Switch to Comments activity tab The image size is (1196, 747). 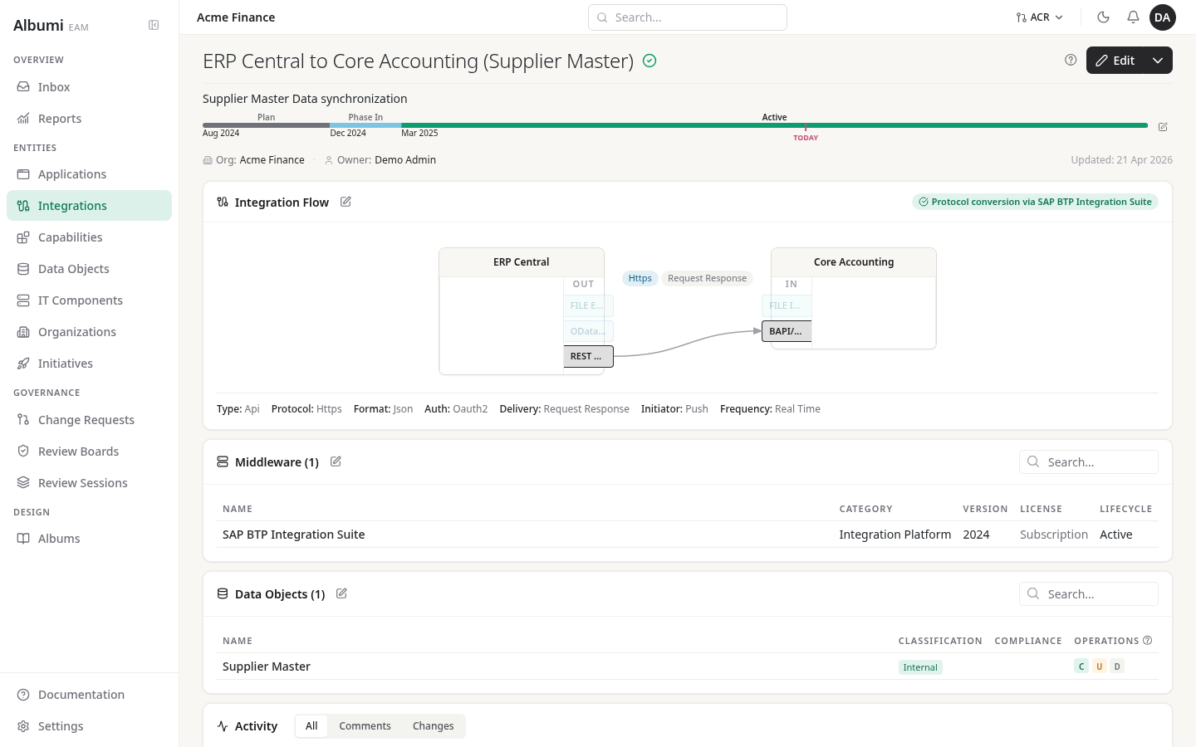coord(365,726)
